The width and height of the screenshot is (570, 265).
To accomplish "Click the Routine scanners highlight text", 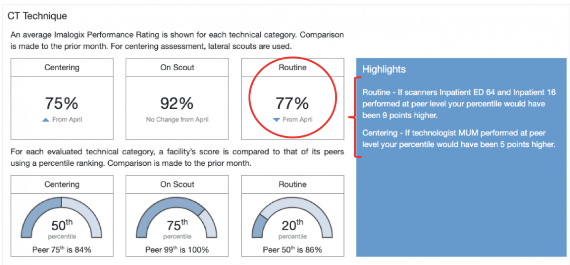I will point(455,103).
